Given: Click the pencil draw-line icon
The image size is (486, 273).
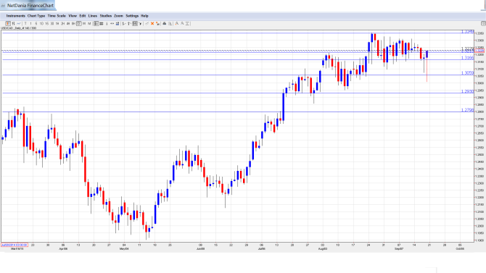Looking at the screenshot, I should [147, 23].
